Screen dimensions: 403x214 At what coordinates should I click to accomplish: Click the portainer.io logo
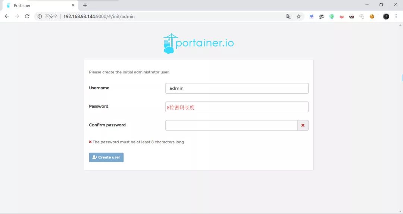pos(199,43)
